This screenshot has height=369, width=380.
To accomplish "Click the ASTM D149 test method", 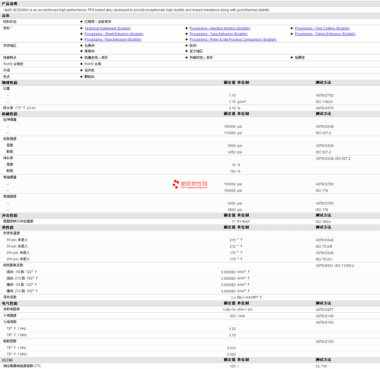I will point(325,316).
